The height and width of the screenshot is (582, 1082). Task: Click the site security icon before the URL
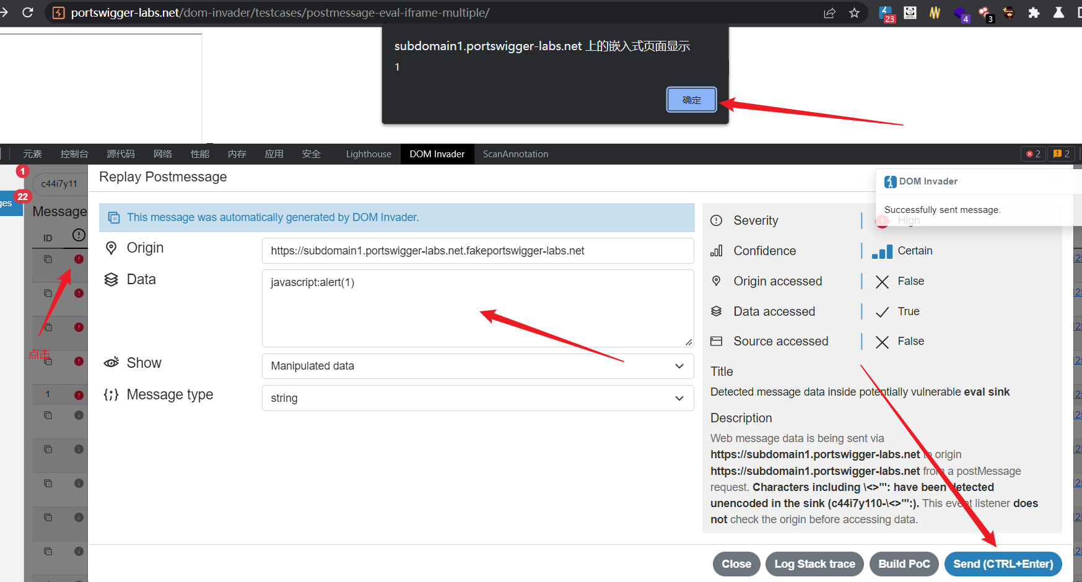[x=59, y=13]
